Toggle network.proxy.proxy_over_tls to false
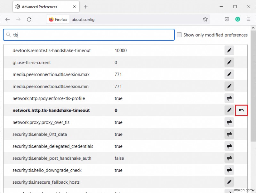 (229, 122)
